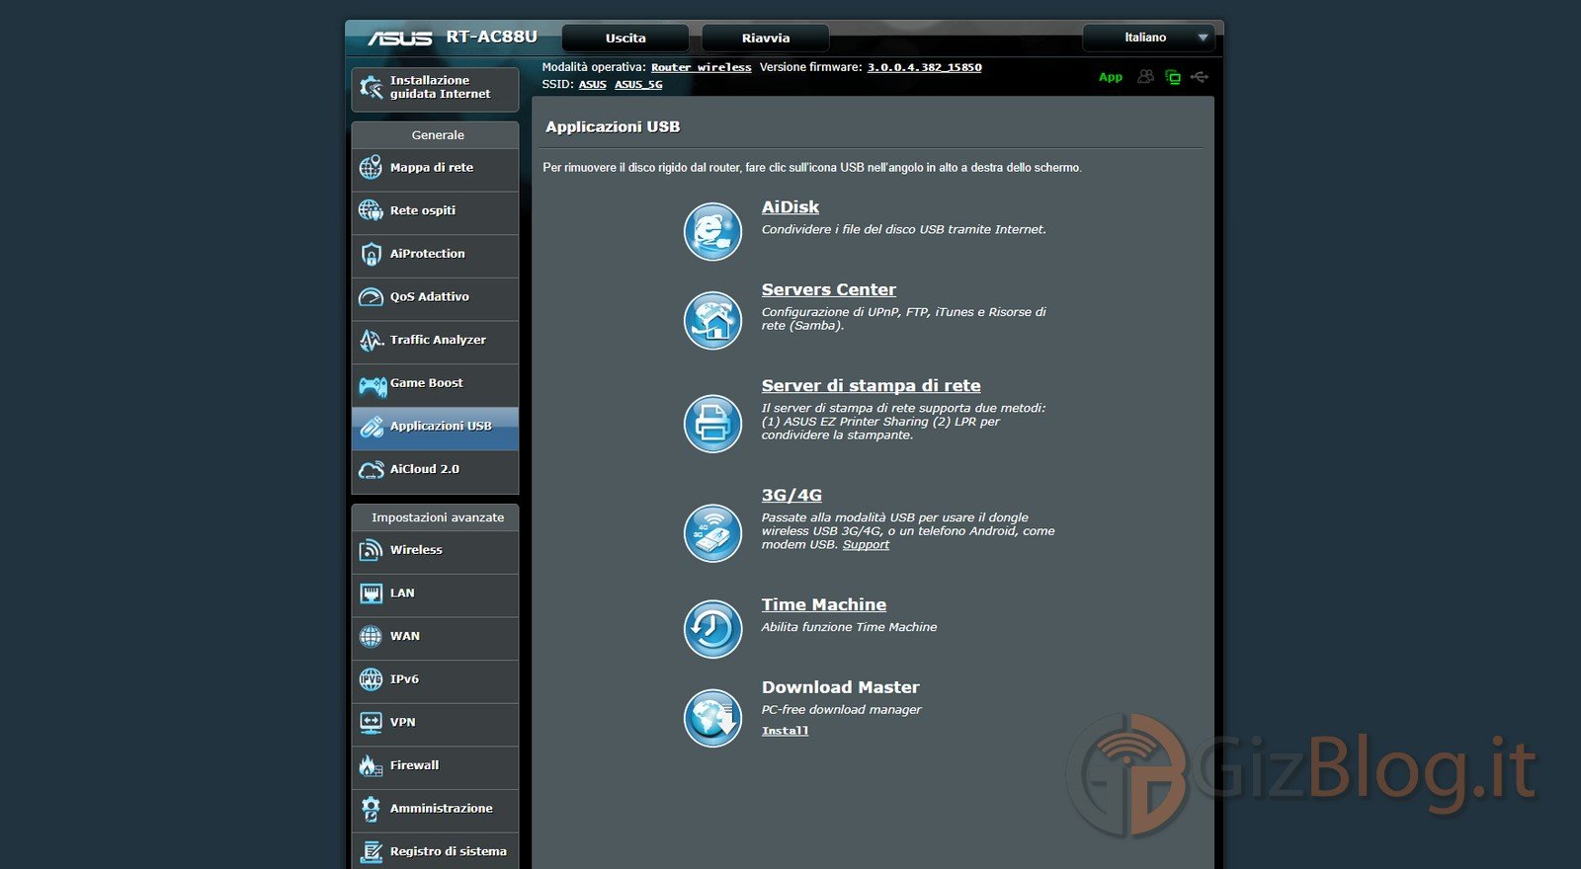Click the WAN globe icon

click(x=371, y=637)
